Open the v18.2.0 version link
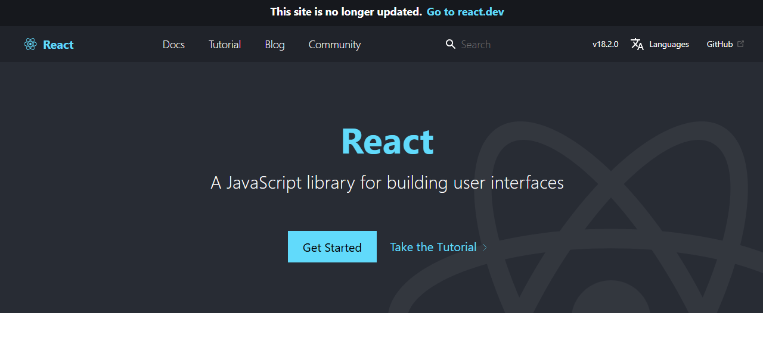Image resolution: width=763 pixels, height=363 pixels. coord(606,44)
